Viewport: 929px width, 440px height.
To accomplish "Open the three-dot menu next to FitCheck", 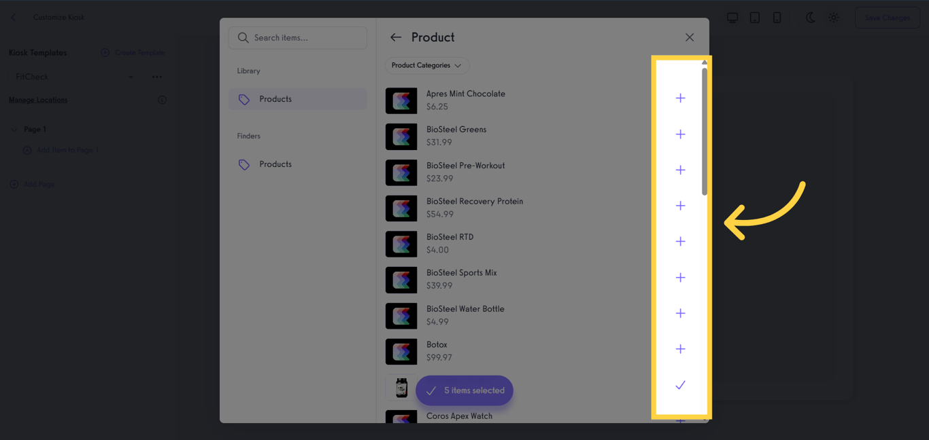I will pyautogui.click(x=157, y=77).
